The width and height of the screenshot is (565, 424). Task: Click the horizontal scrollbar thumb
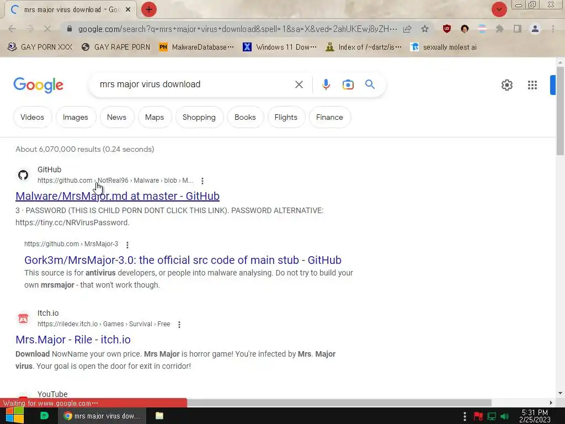tap(339, 402)
